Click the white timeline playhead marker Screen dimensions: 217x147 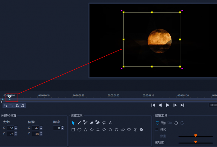(x=10, y=96)
